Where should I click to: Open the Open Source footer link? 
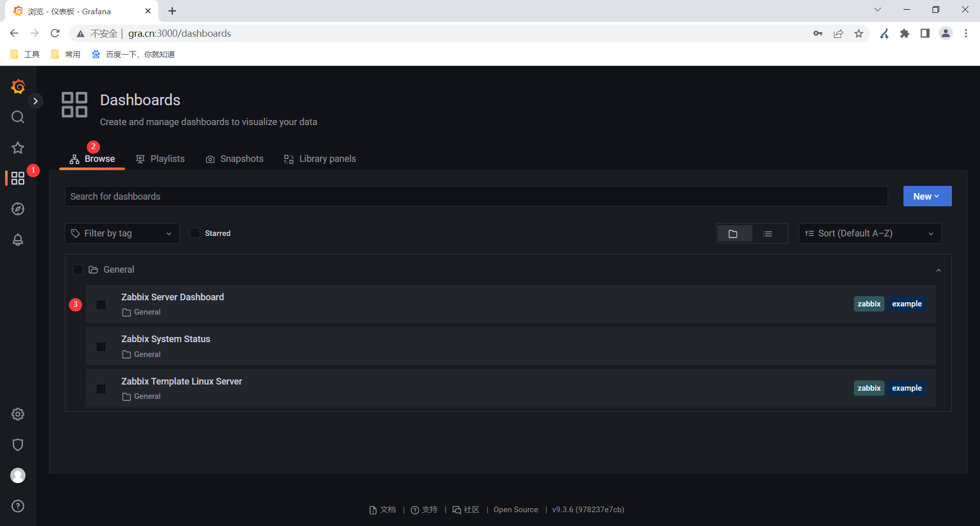pos(516,510)
